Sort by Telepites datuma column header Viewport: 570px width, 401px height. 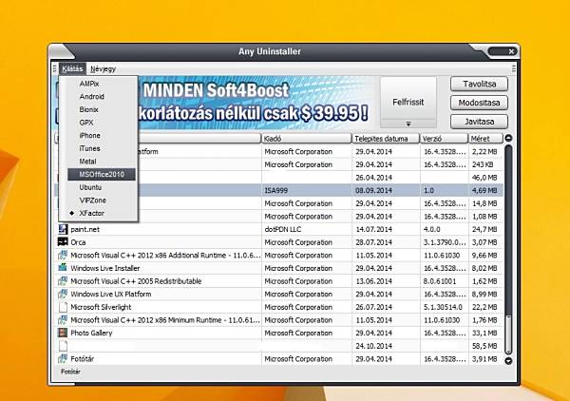pos(386,139)
